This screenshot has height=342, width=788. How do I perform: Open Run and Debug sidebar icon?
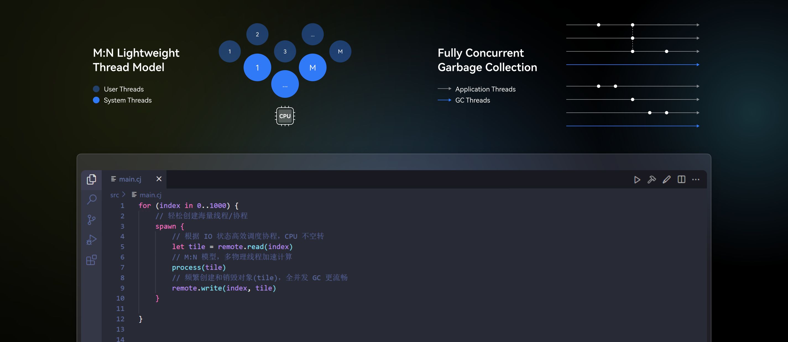click(91, 240)
